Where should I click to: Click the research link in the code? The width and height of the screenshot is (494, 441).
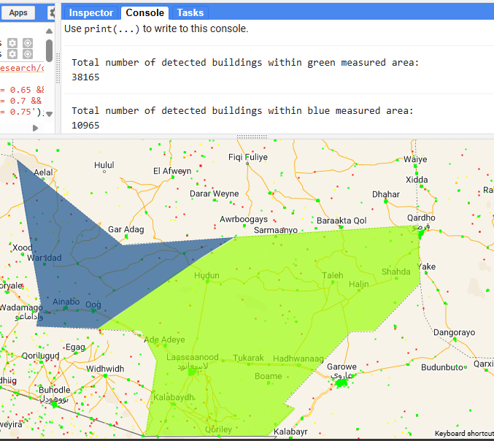click(22, 68)
